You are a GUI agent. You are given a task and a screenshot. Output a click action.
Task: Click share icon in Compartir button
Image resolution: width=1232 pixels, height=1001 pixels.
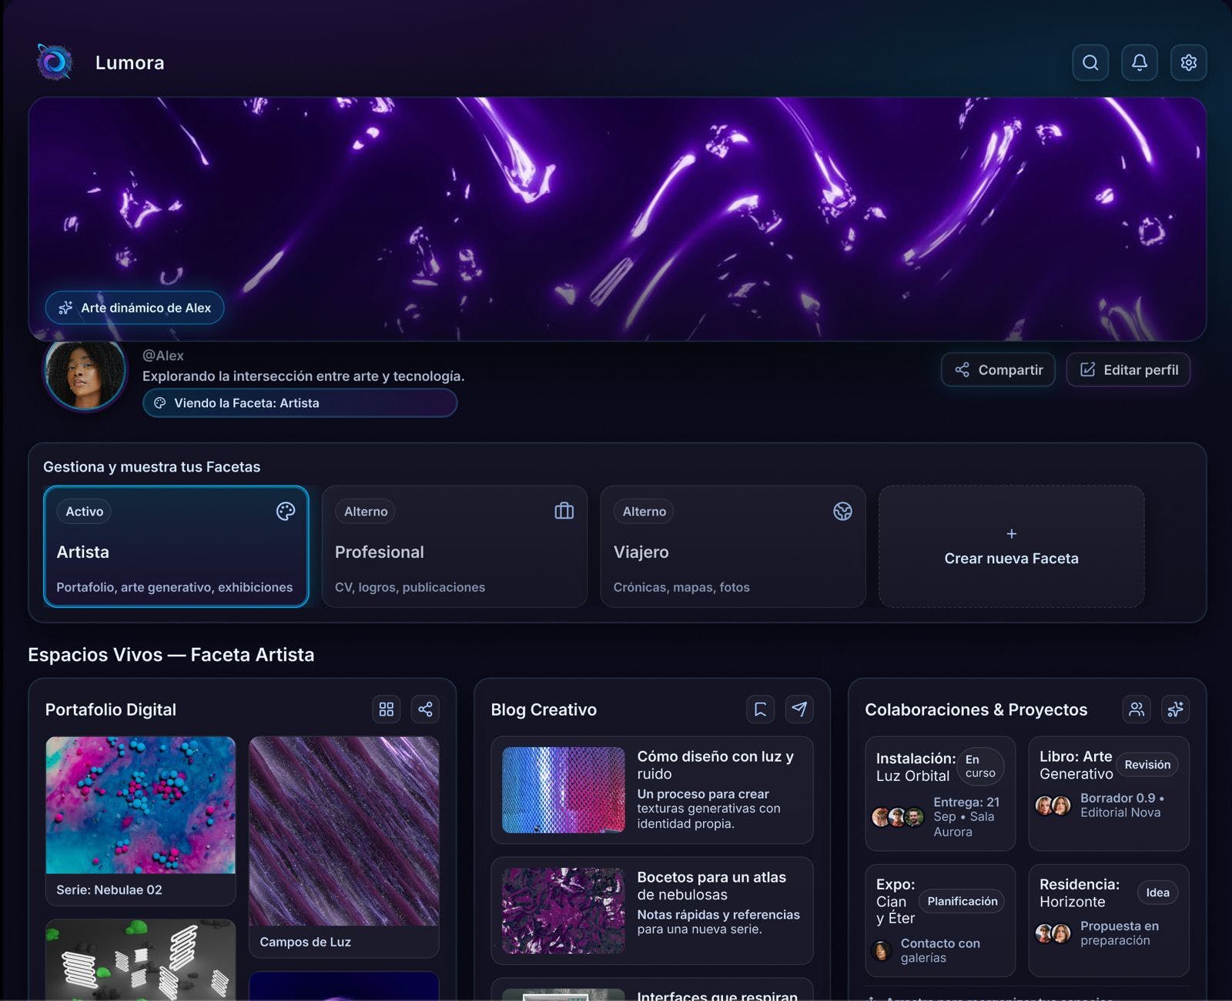tap(962, 370)
